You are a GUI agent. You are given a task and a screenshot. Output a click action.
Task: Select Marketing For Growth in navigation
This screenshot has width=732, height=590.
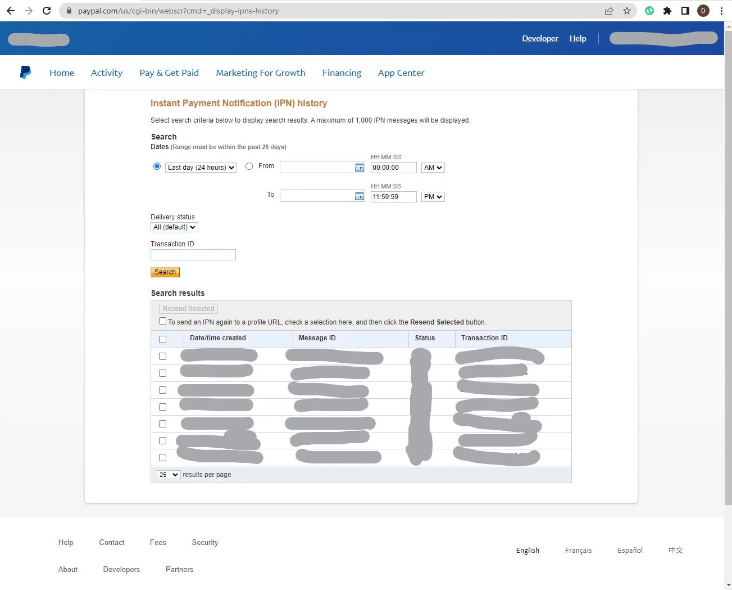coord(261,73)
